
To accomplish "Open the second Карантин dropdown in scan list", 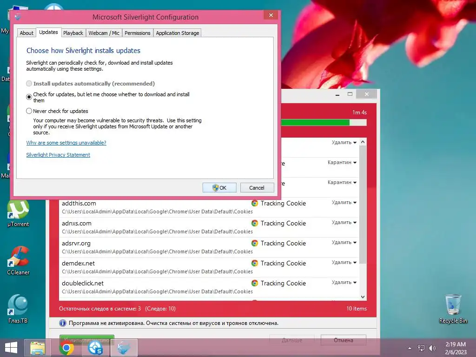I will [342, 182].
